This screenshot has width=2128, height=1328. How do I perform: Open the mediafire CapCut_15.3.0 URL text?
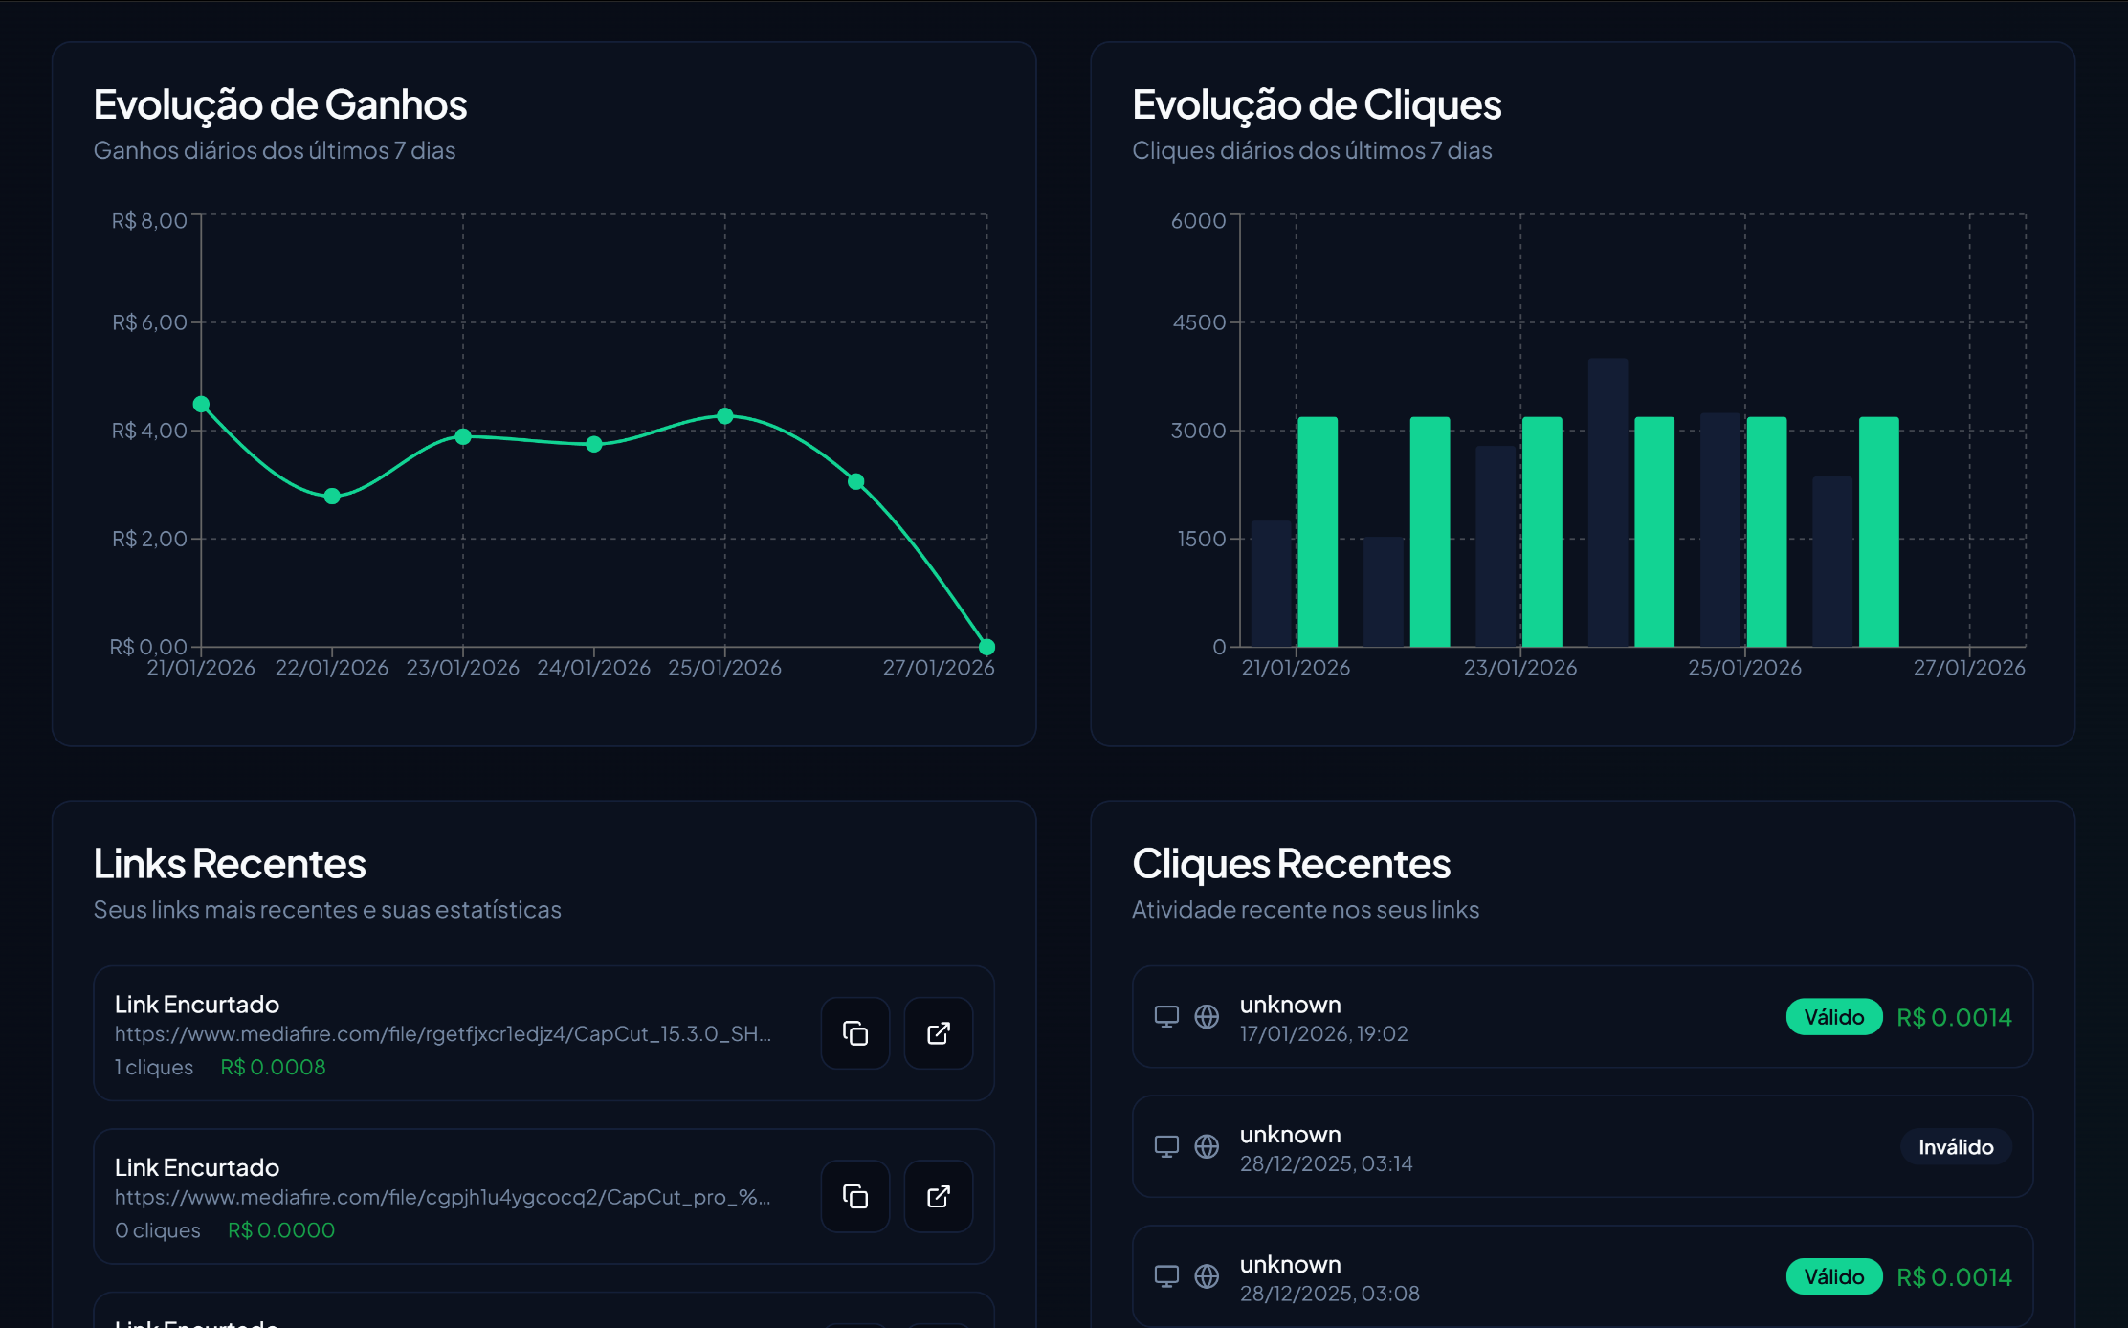pos(442,1034)
